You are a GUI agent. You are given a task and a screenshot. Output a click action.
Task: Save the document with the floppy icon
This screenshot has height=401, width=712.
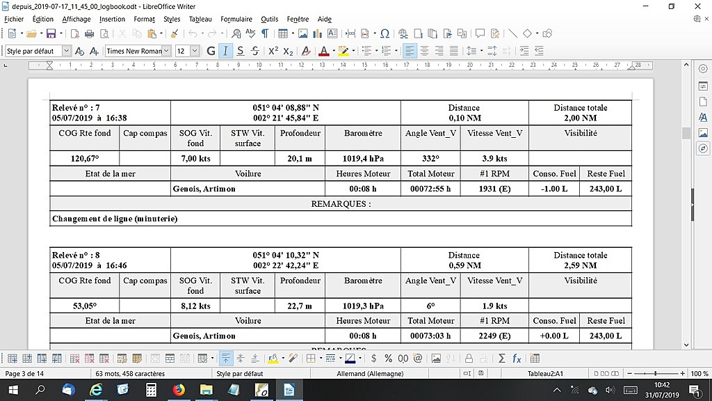point(51,33)
